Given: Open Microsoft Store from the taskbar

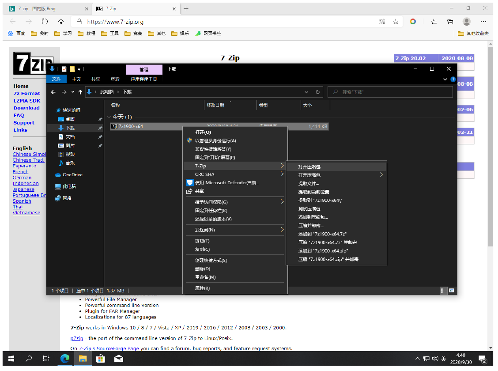Looking at the screenshot, I should [100, 359].
